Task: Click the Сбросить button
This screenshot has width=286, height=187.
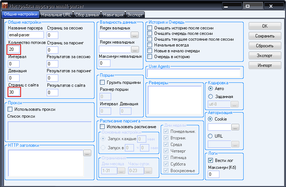Action: [265, 46]
